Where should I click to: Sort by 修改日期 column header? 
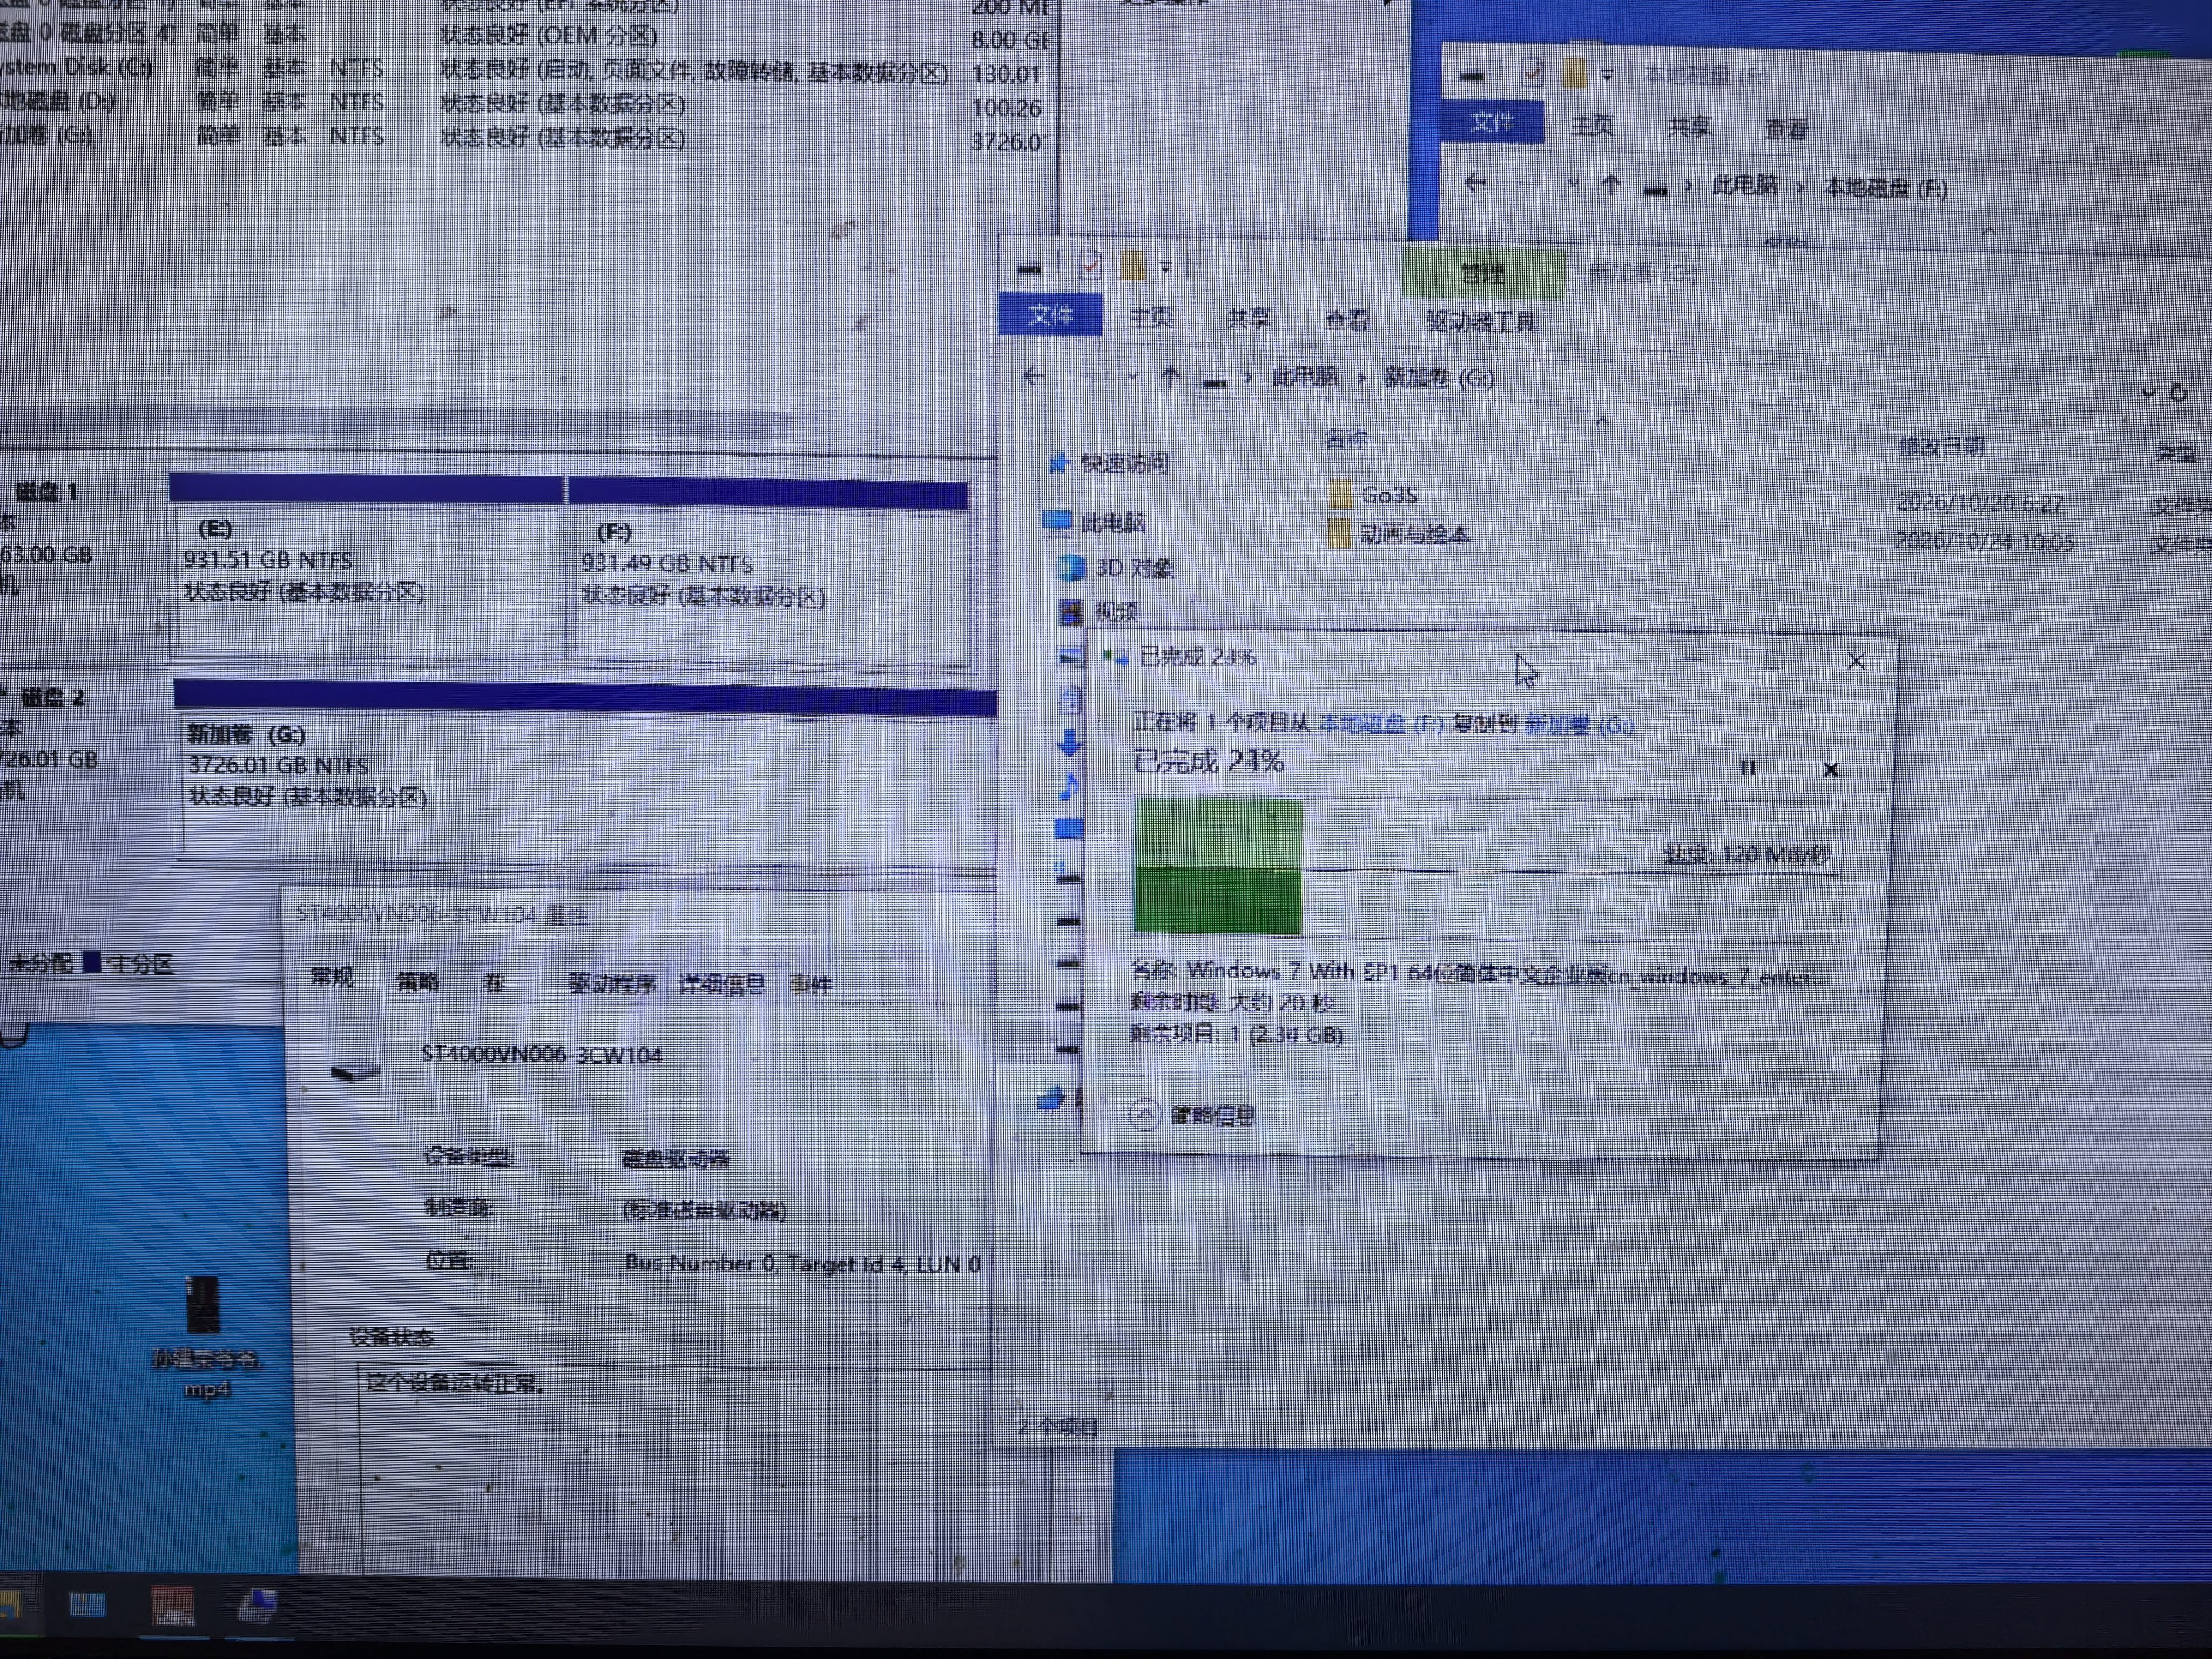click(1940, 447)
